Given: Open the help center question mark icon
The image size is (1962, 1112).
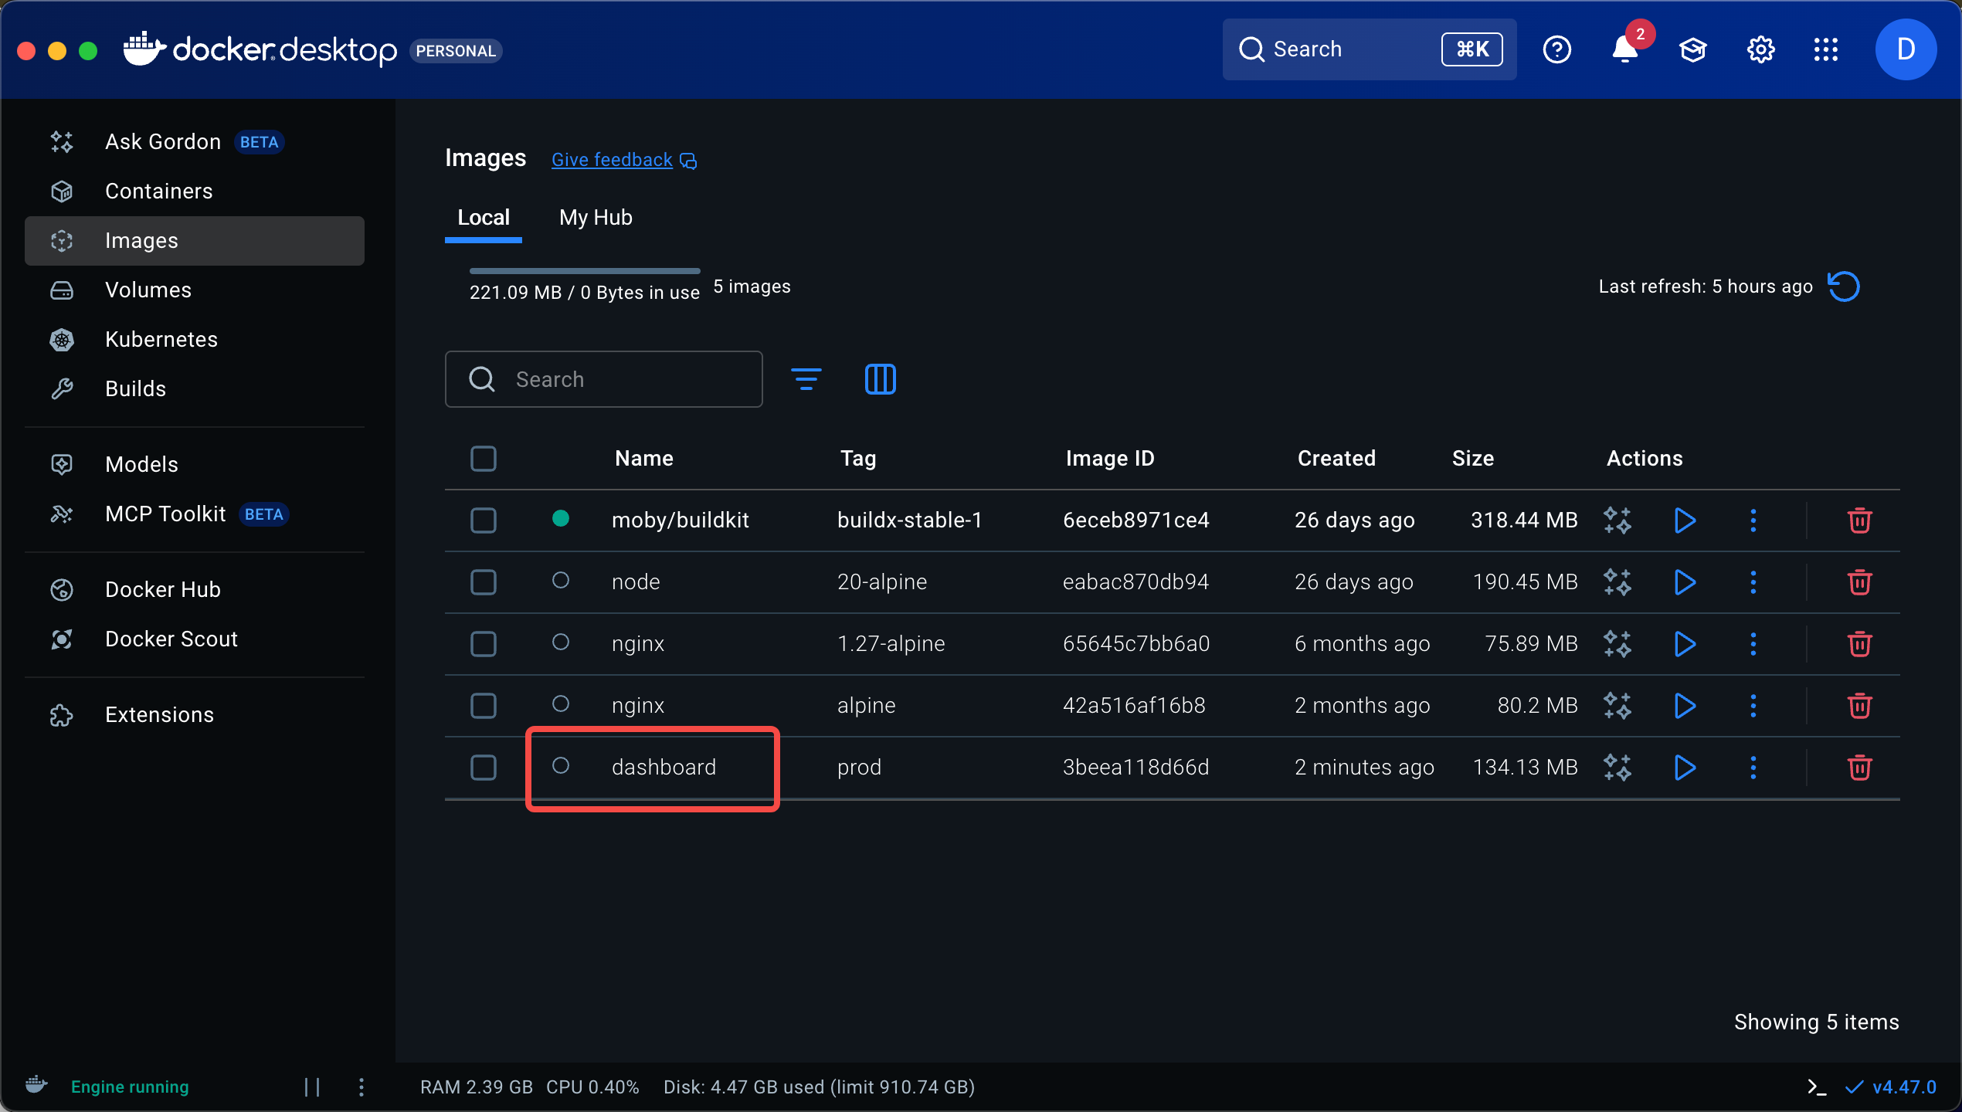Looking at the screenshot, I should pyautogui.click(x=1556, y=50).
